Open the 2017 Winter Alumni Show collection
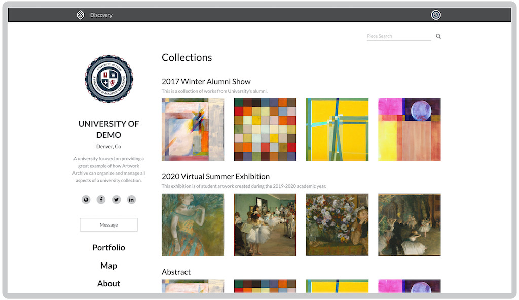This screenshot has width=519, height=300. click(x=206, y=81)
